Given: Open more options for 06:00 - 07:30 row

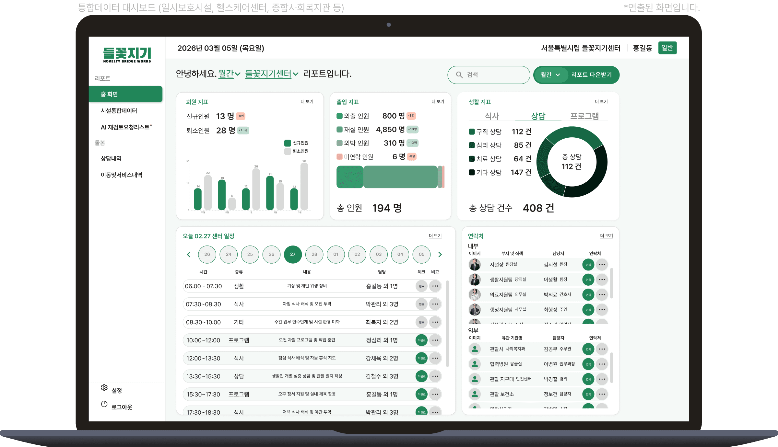Looking at the screenshot, I should tap(435, 286).
